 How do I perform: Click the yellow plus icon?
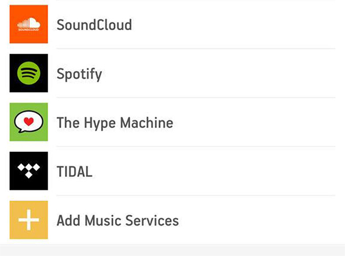pyautogui.click(x=29, y=220)
